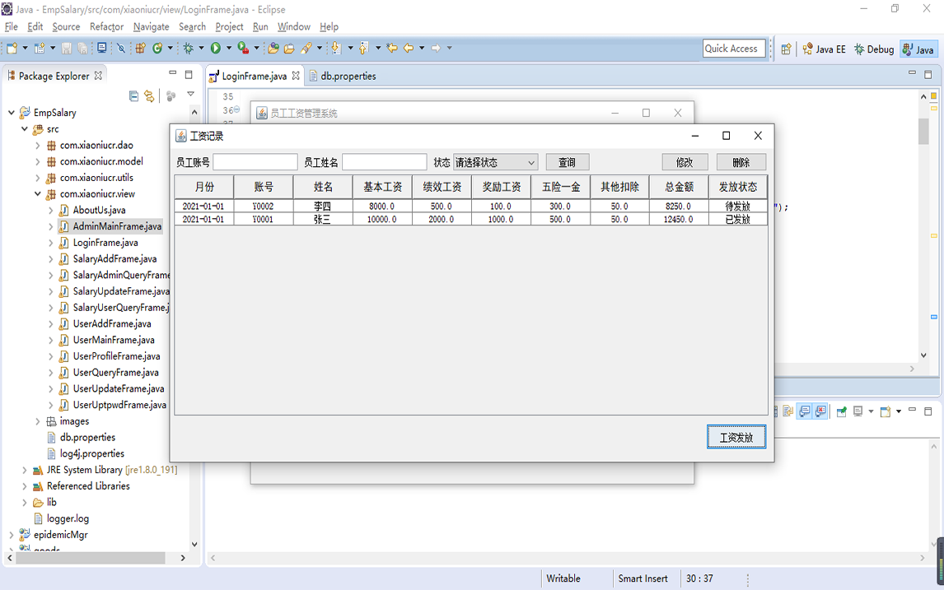Start debugging with the bug icon
Image resolution: width=944 pixels, height=590 pixels.
[189, 48]
